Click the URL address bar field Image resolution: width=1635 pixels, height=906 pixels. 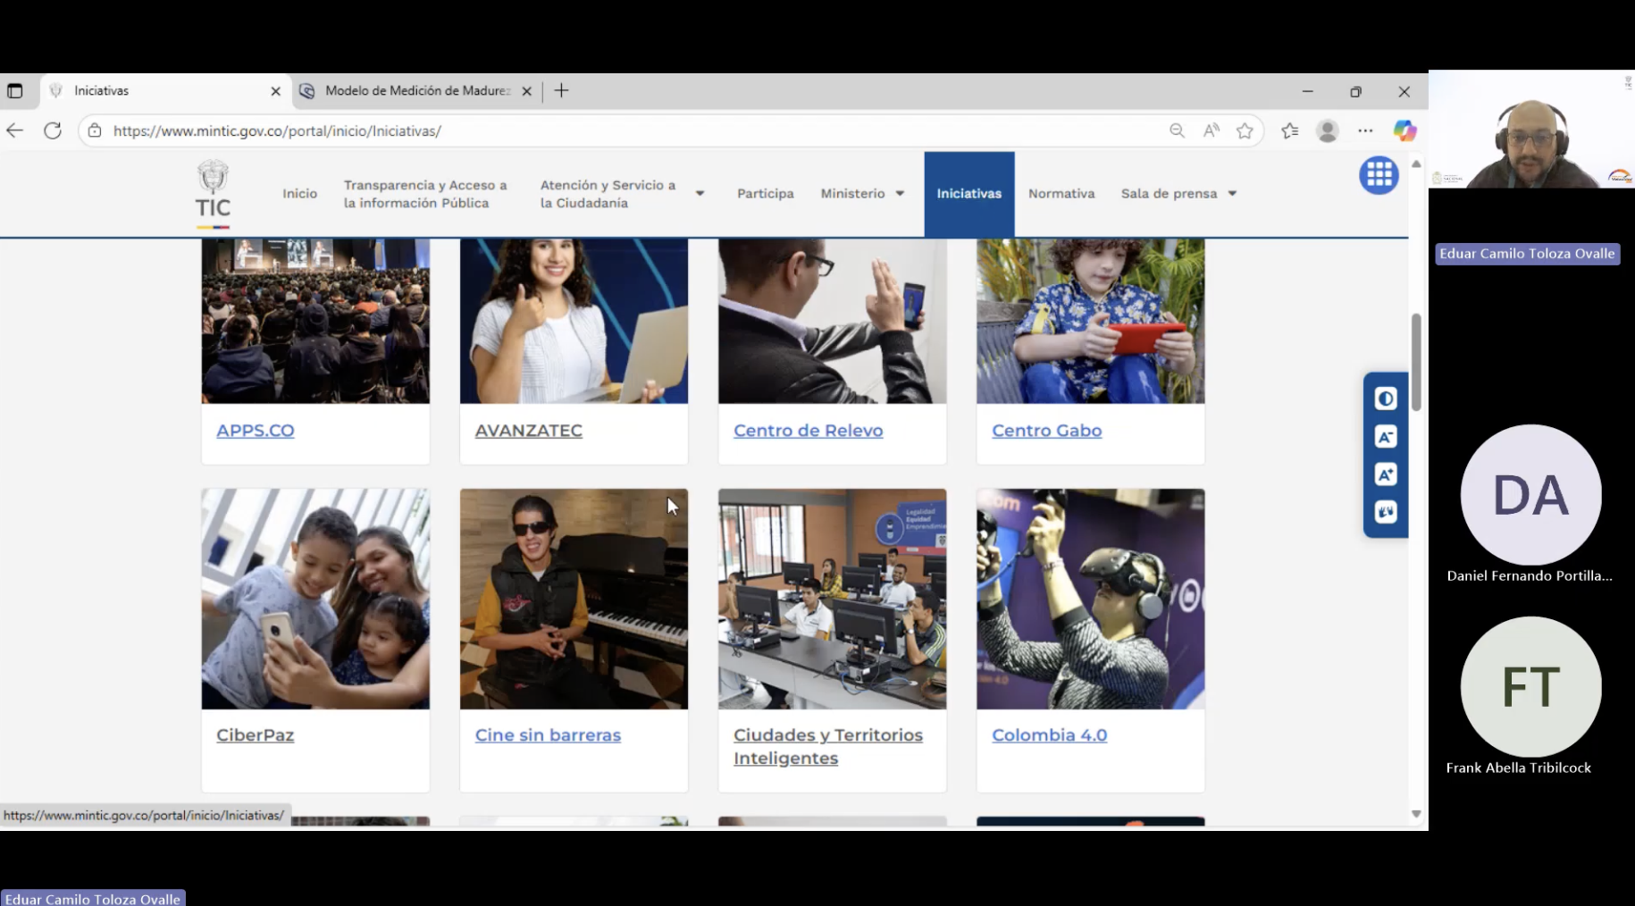click(x=625, y=130)
